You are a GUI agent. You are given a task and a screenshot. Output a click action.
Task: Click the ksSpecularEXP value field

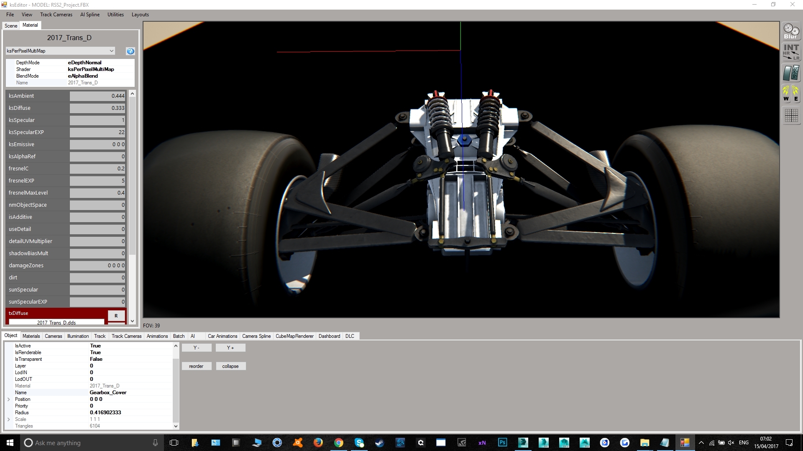coord(97,132)
